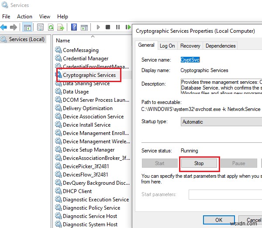This screenshot has height=228, width=262.
Task: Toggle the Show/Hide Action Pane icon
Action: tap(84, 27)
